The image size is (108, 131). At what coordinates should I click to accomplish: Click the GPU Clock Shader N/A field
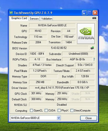88,93
